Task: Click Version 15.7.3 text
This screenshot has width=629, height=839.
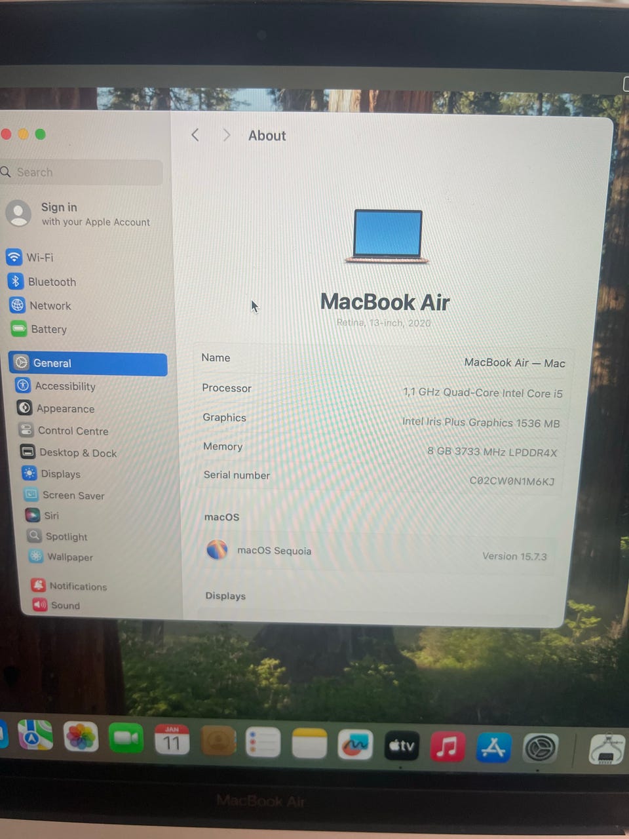Action: pos(514,556)
